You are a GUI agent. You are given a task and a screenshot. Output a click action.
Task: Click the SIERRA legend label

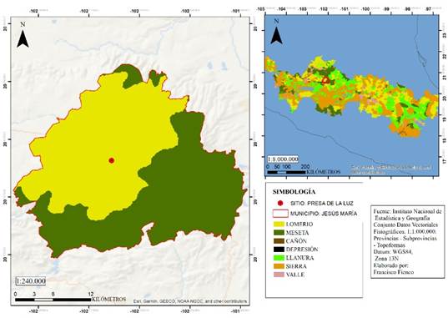(296, 266)
